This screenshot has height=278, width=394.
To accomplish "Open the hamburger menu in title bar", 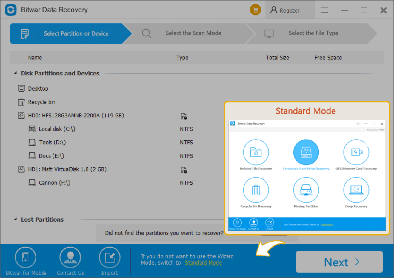I will [x=324, y=10].
